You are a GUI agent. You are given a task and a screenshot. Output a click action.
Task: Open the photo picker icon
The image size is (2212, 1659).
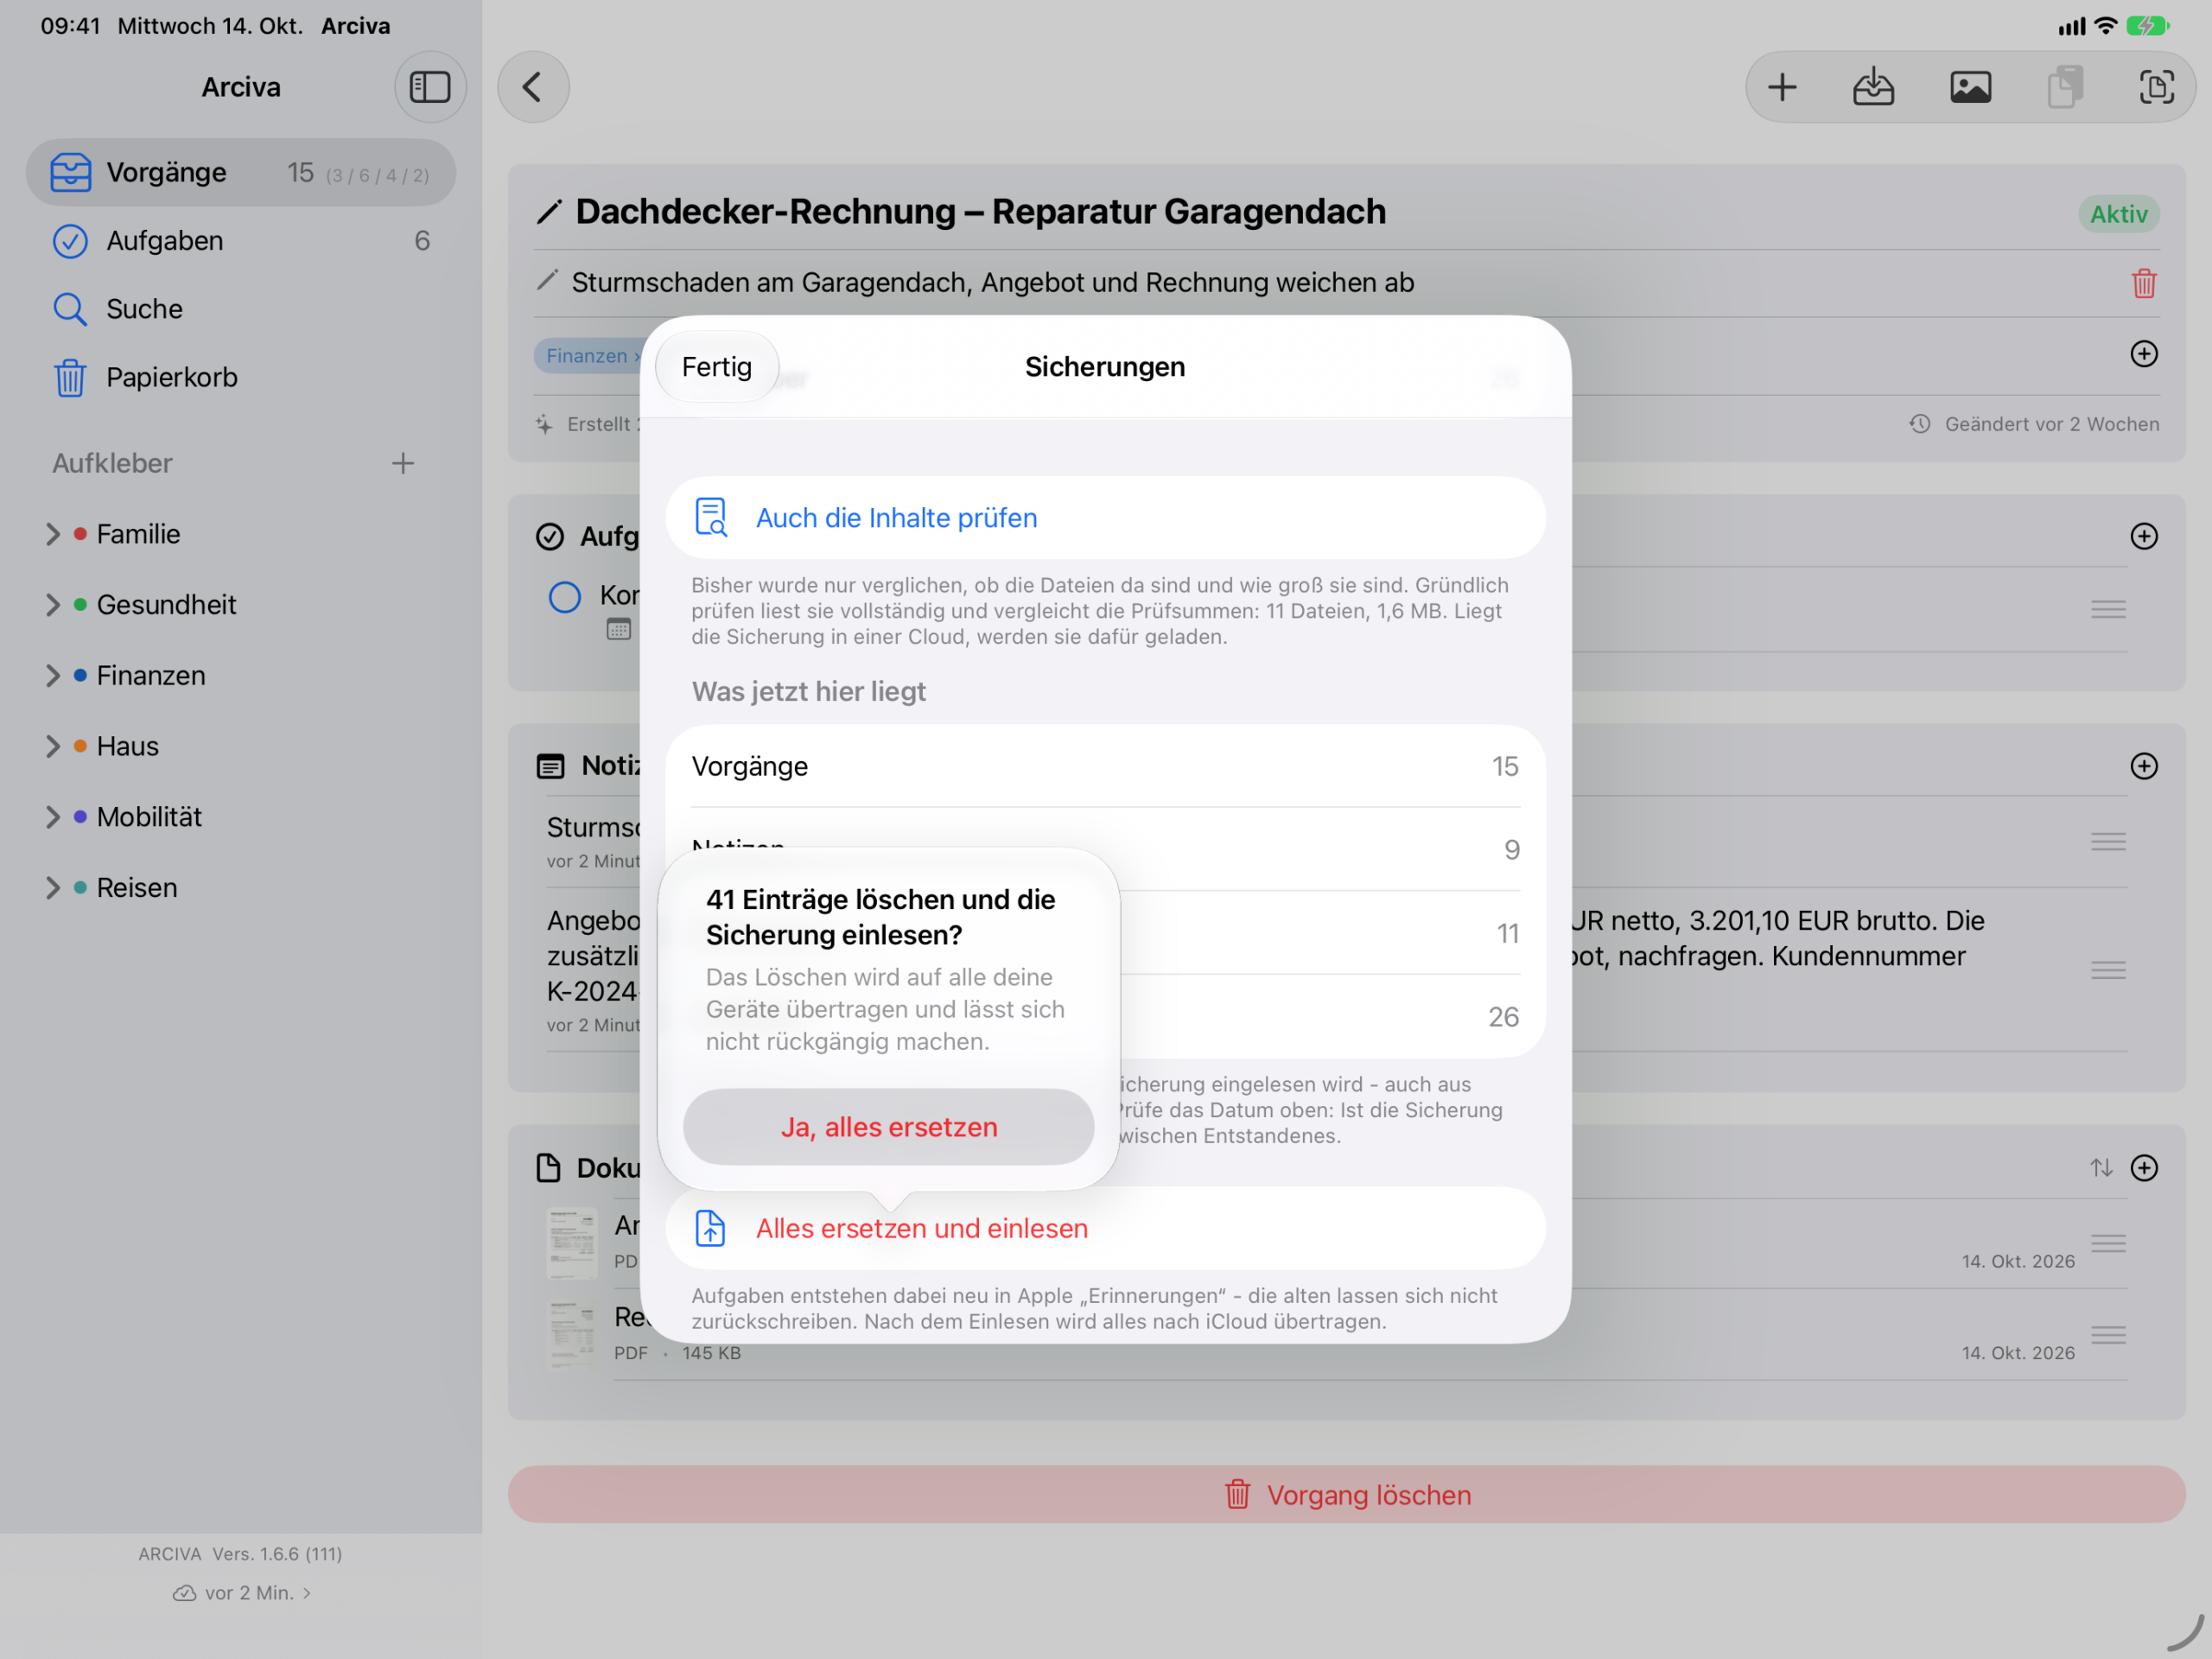(1970, 87)
